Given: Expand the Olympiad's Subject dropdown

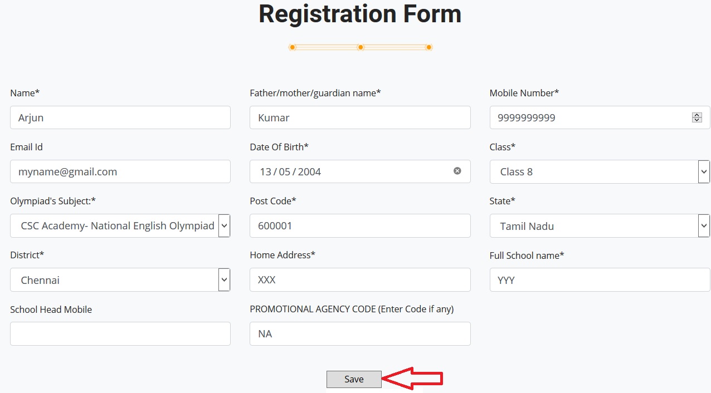Looking at the screenshot, I should (x=224, y=225).
